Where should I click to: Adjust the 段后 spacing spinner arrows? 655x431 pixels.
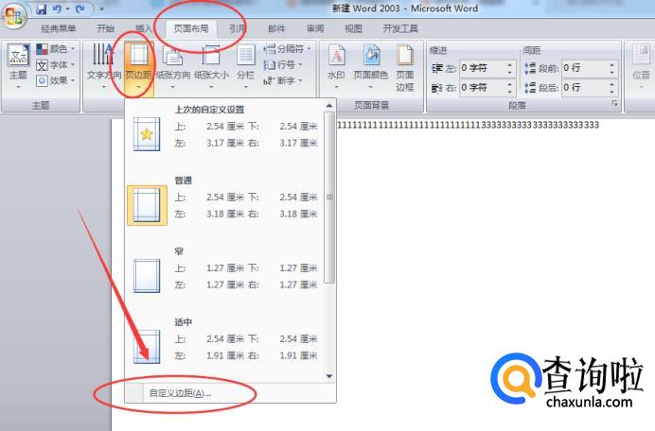(612, 88)
